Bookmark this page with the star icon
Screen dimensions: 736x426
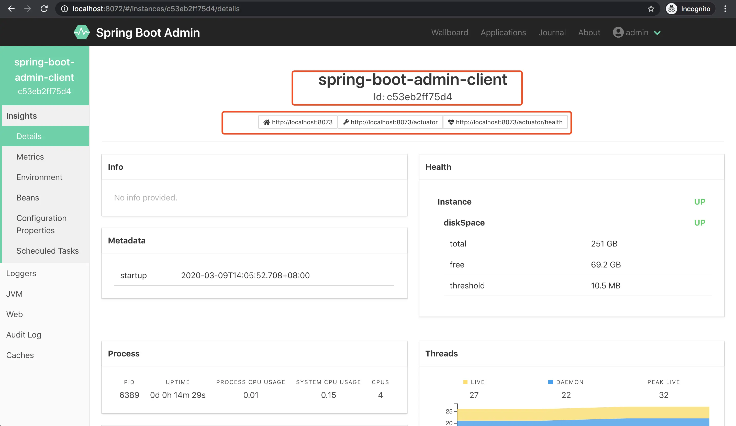click(651, 9)
